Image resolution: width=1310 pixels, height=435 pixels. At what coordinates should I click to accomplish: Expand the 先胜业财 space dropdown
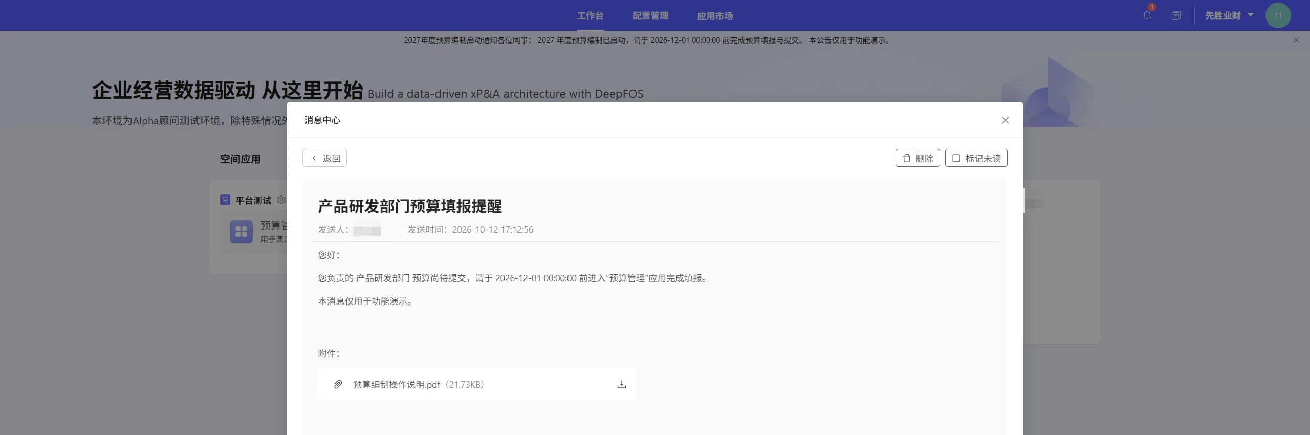(1229, 15)
